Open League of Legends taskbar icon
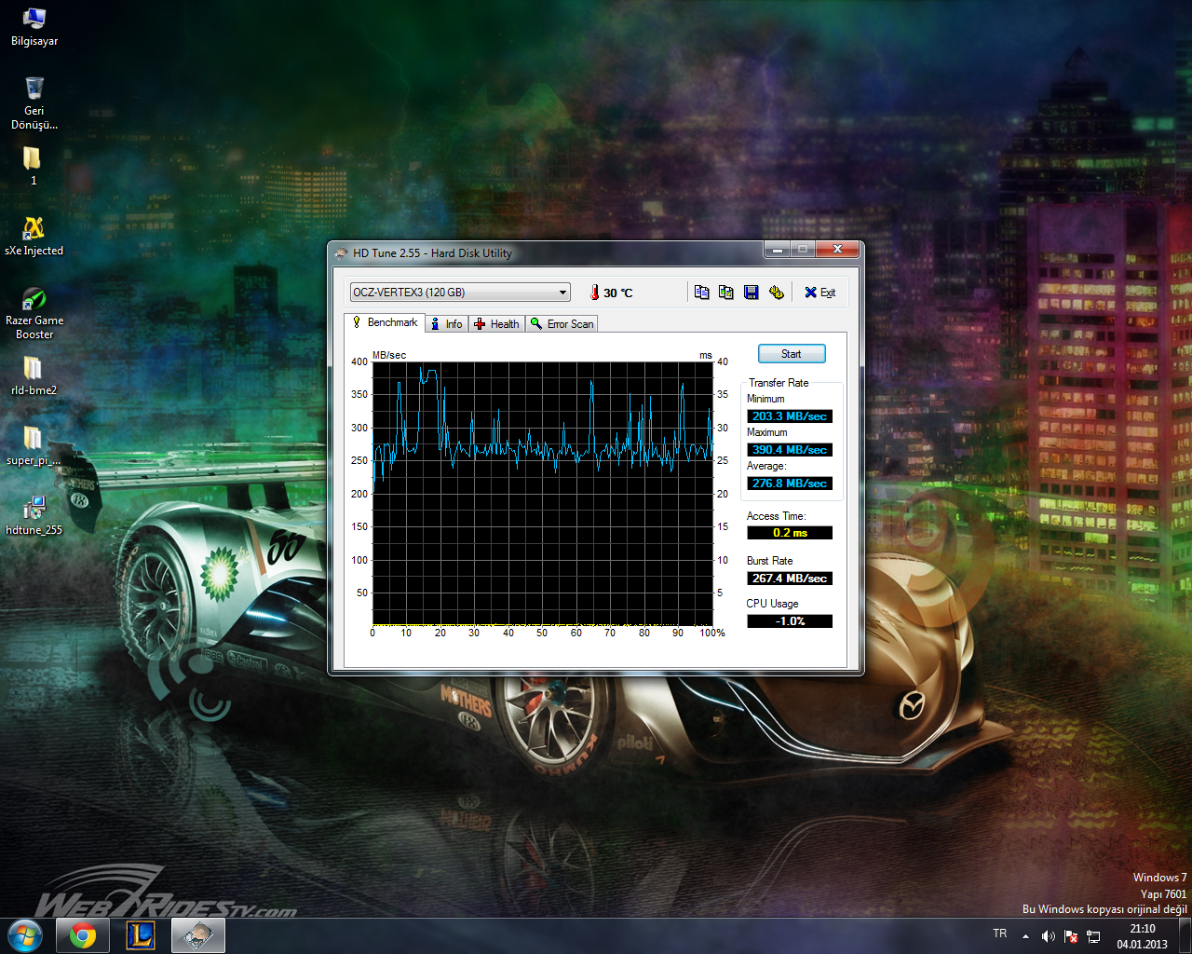 tap(141, 935)
